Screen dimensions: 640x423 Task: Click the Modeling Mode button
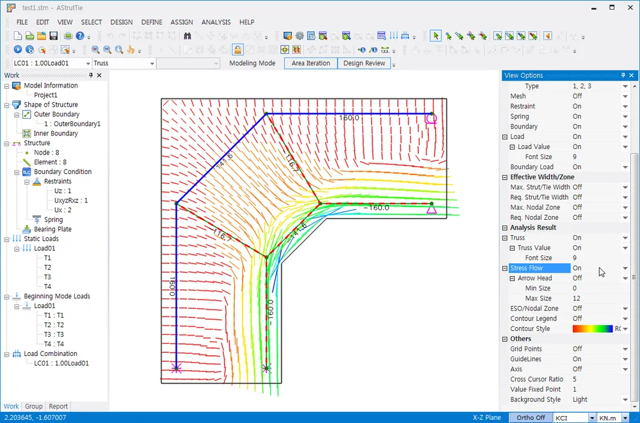(x=252, y=63)
